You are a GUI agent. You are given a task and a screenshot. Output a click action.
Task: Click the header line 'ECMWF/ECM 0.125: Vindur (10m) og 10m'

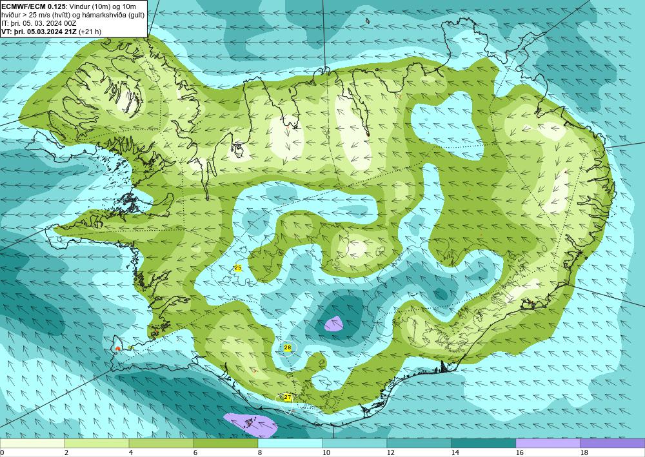pos(69,6)
